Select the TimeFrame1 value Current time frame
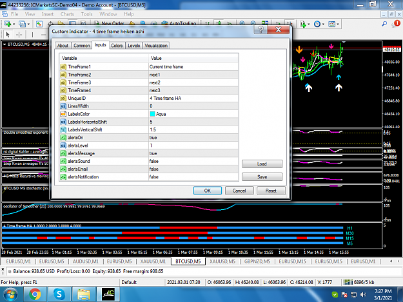This screenshot has width=403, height=302. tap(194, 67)
